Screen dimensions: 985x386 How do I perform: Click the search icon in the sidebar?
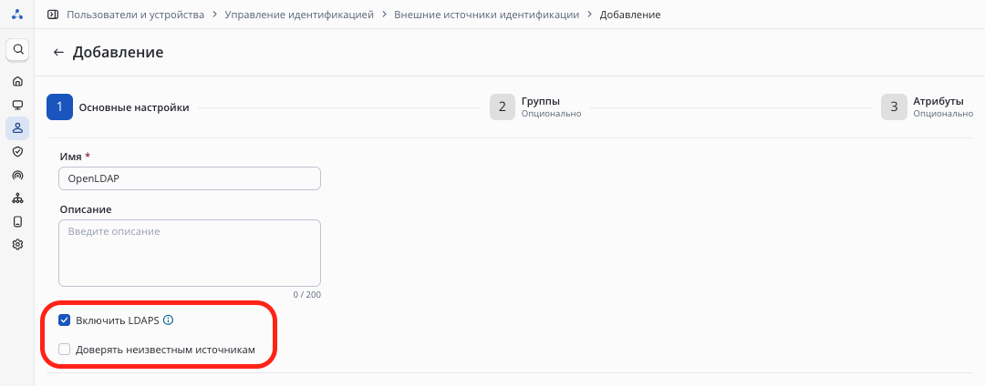click(17, 49)
